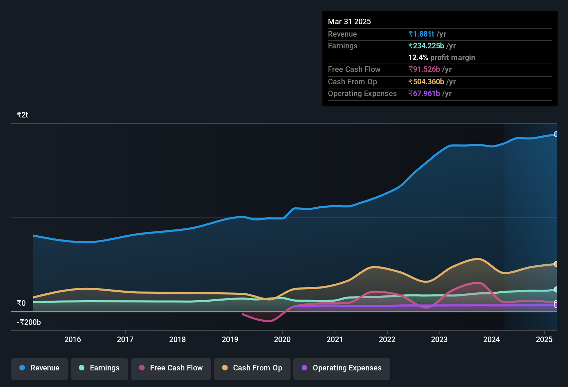Click the Operating Expenses tooltip label
Image resolution: width=568 pixels, height=387 pixels.
(x=362, y=93)
